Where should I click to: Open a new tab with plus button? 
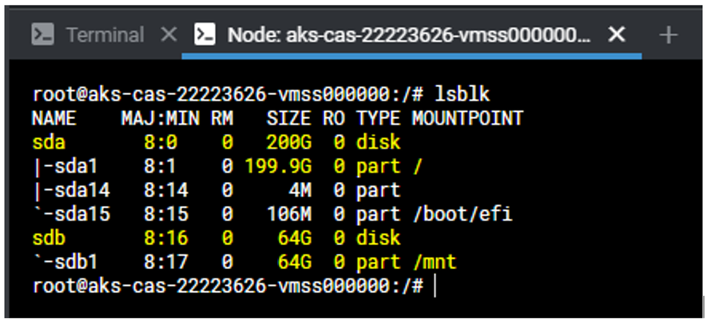tap(668, 35)
